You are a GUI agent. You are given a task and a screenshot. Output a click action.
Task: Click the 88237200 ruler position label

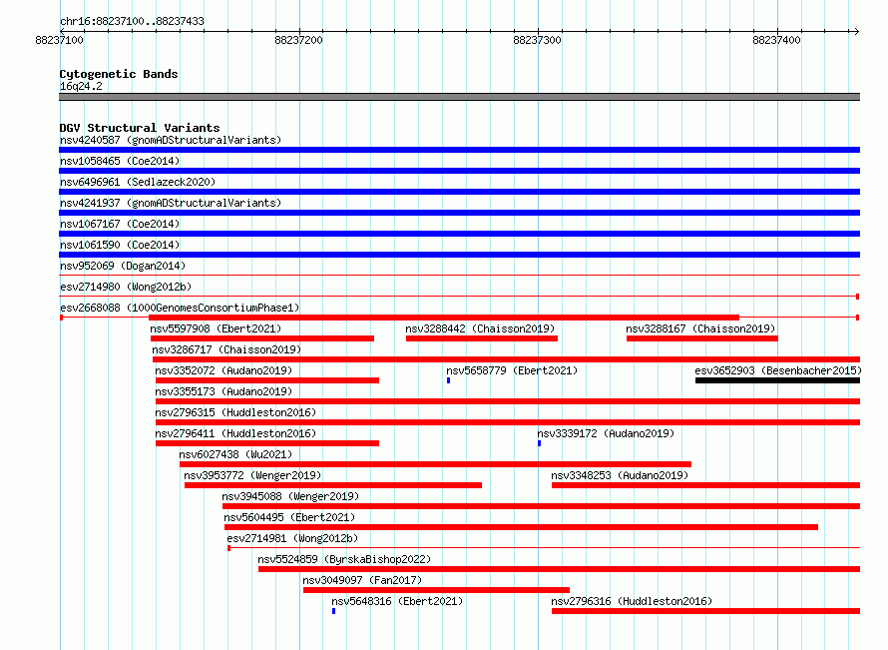298,40
